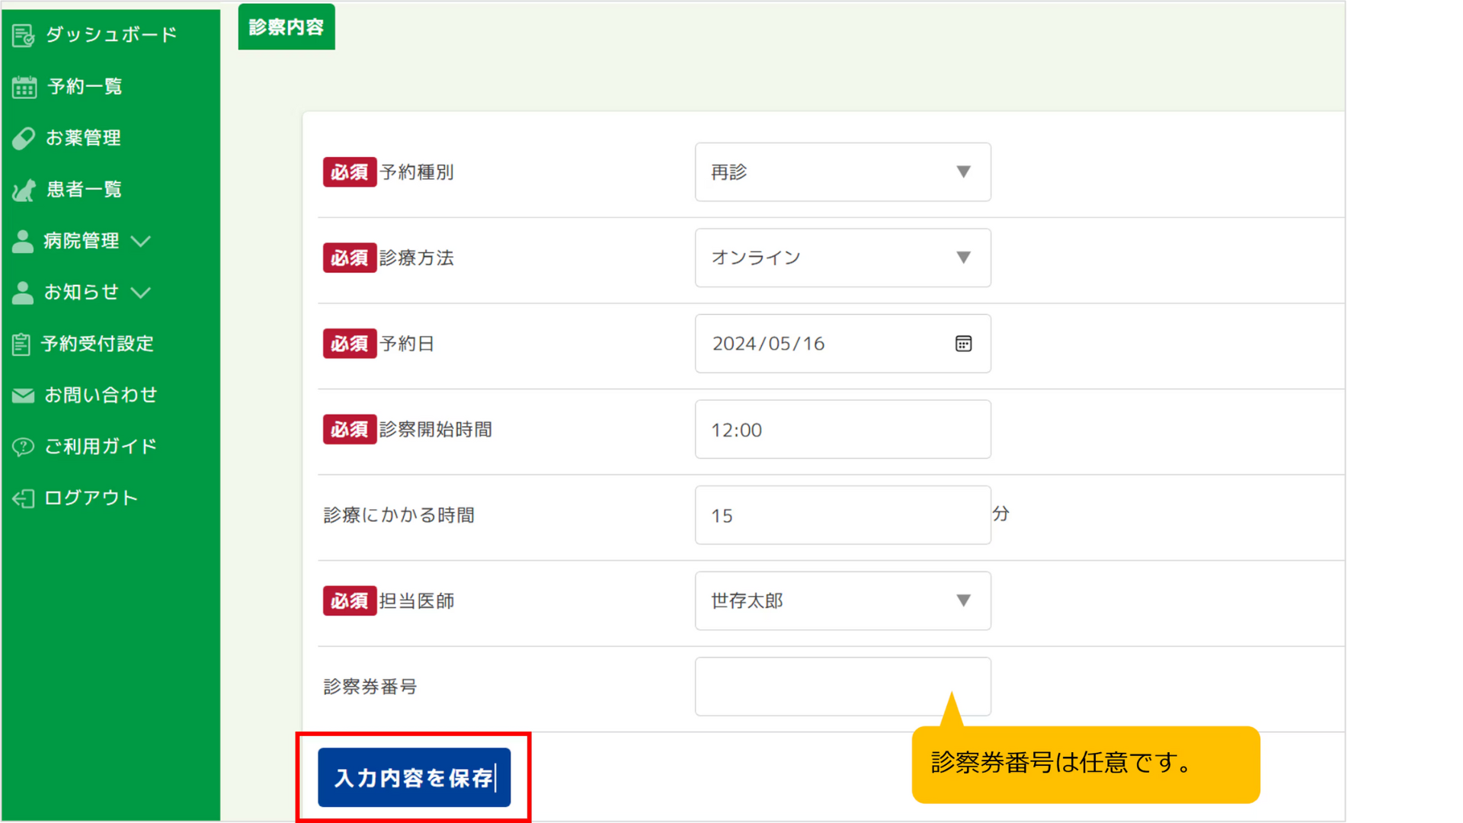Click the cat icon beside 患者一覧

(24, 190)
